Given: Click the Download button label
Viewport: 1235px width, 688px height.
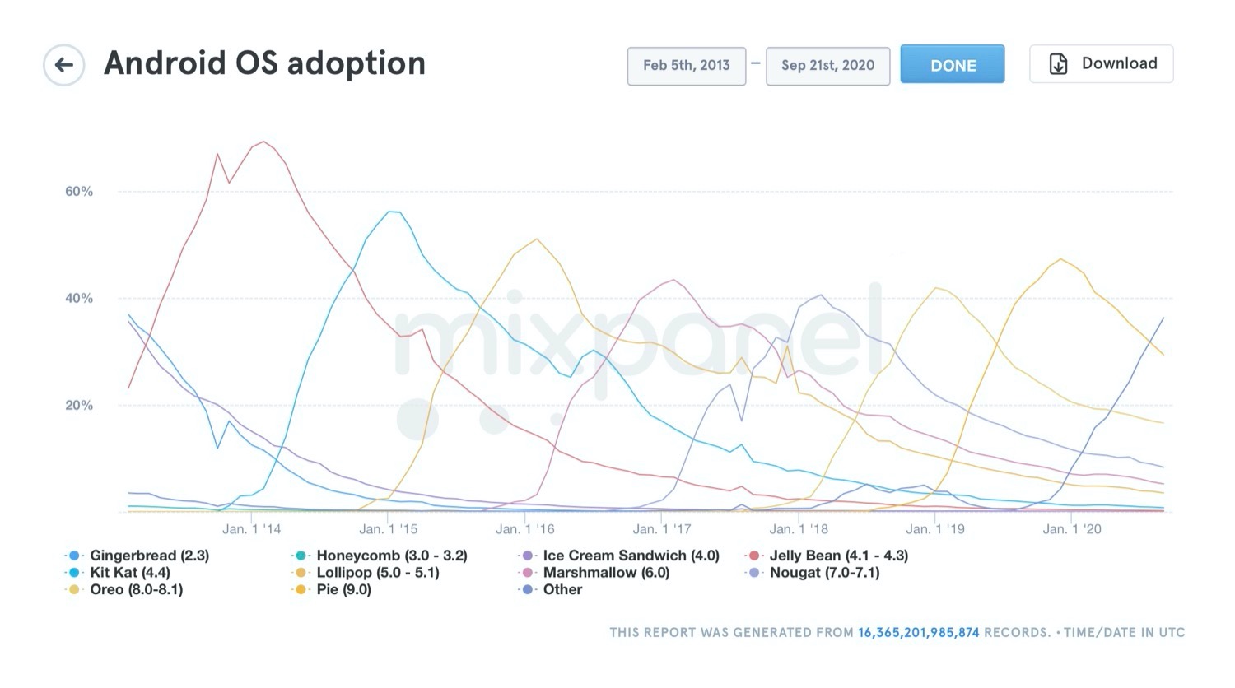Looking at the screenshot, I should (1119, 64).
